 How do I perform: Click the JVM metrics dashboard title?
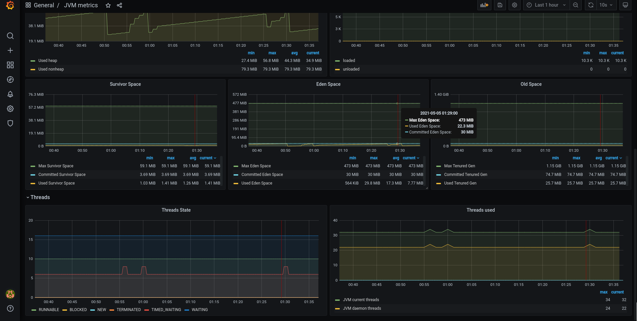[81, 5]
